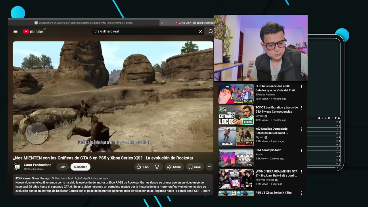The width and height of the screenshot is (368, 207).
Task: Open The Wild Project channel name
Action: coord(265,180)
